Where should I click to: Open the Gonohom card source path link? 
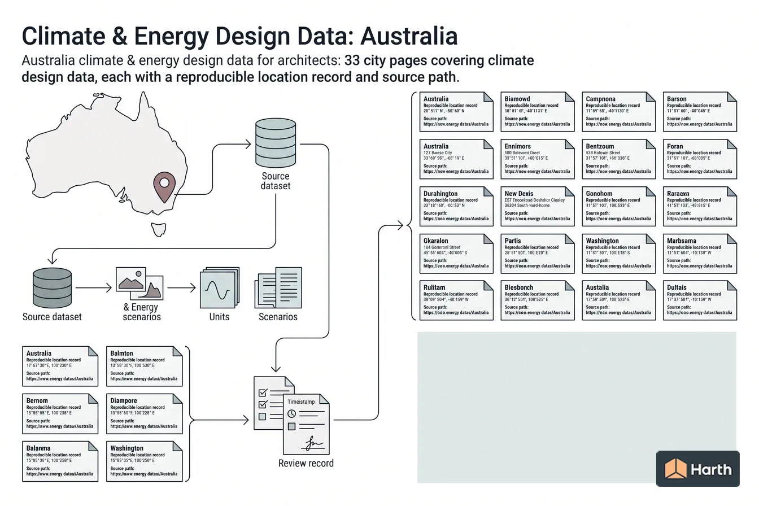[618, 219]
